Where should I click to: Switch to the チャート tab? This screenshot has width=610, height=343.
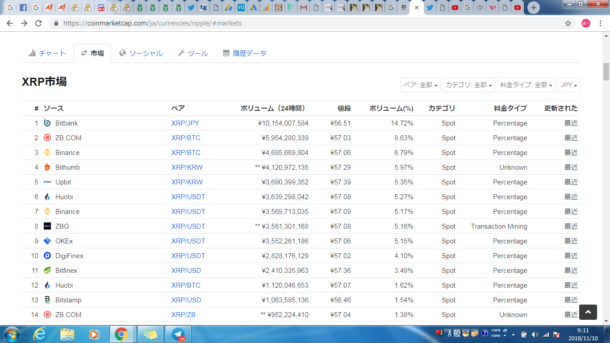click(x=47, y=53)
